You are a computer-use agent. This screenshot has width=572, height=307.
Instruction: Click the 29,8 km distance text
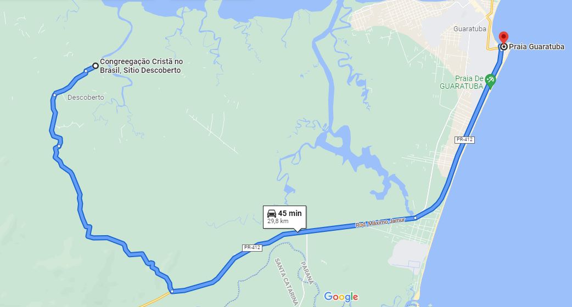click(x=278, y=221)
